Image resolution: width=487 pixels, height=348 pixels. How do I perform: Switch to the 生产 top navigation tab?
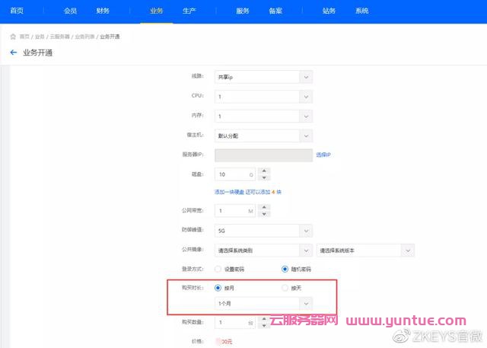[x=189, y=11]
